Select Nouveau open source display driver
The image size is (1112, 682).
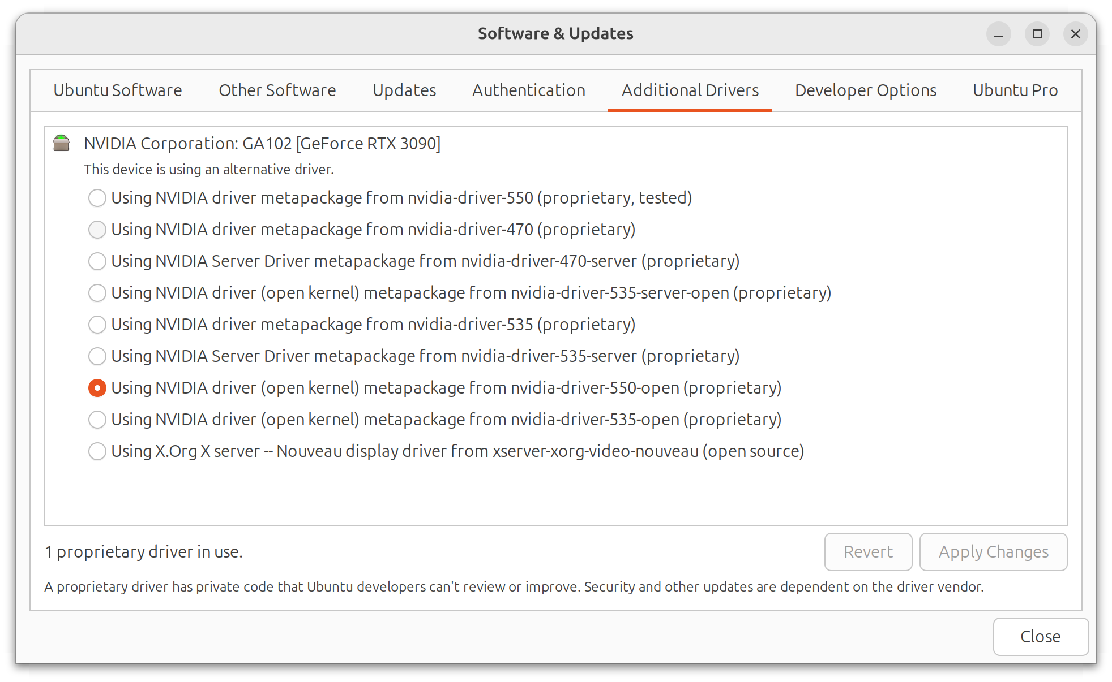(96, 451)
